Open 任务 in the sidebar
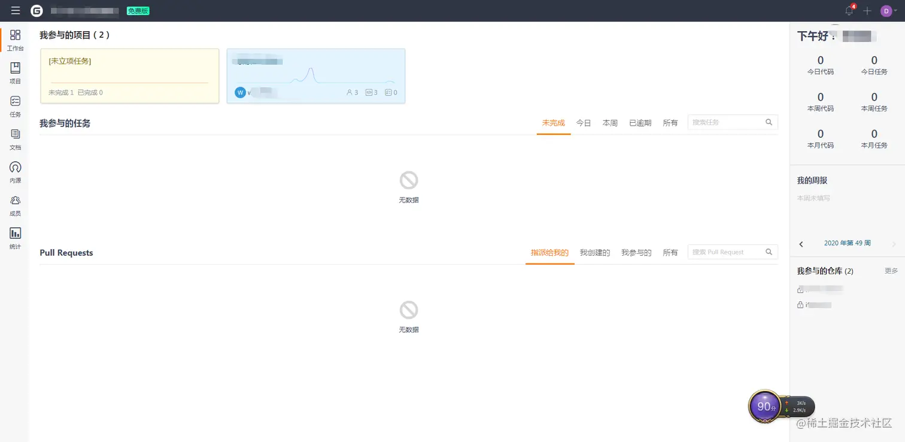 (16, 106)
